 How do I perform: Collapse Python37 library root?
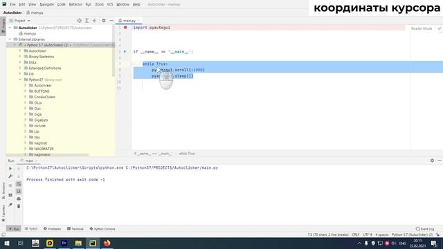tap(20, 80)
